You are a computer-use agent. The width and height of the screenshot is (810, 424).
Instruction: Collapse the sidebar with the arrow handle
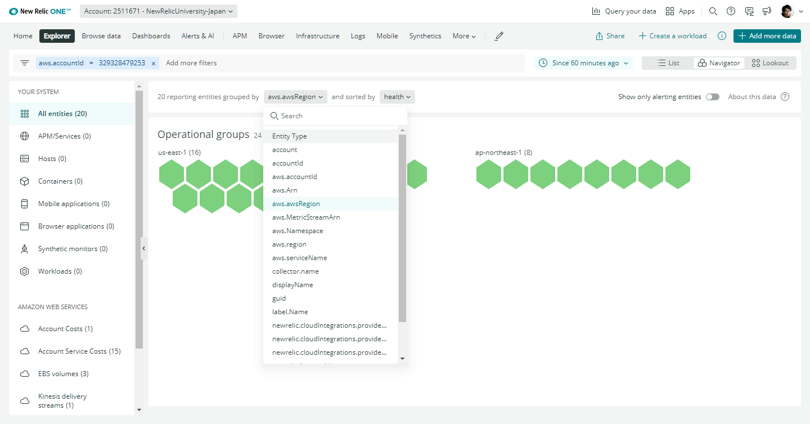[x=144, y=248]
